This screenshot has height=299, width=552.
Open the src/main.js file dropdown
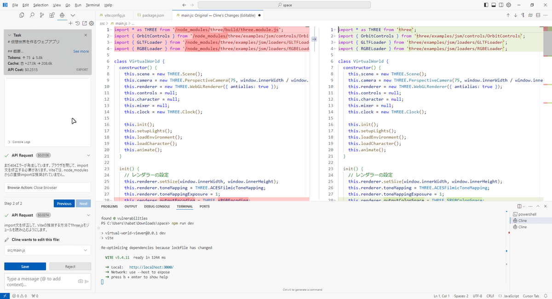(47, 250)
